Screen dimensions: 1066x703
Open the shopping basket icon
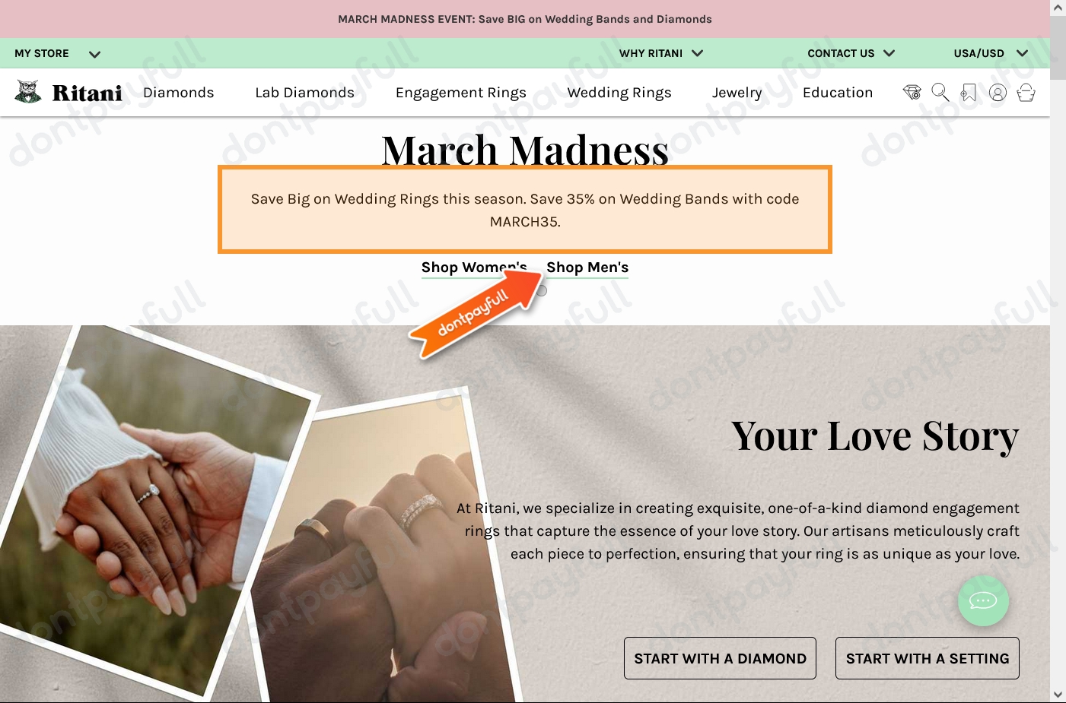pos(1026,93)
